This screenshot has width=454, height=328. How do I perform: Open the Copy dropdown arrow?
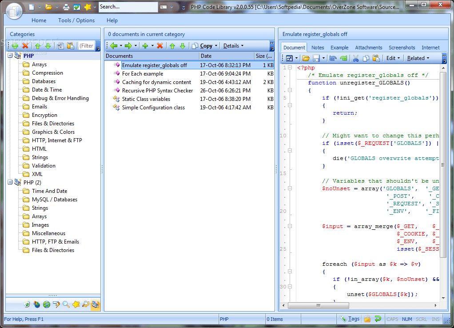(x=216, y=45)
